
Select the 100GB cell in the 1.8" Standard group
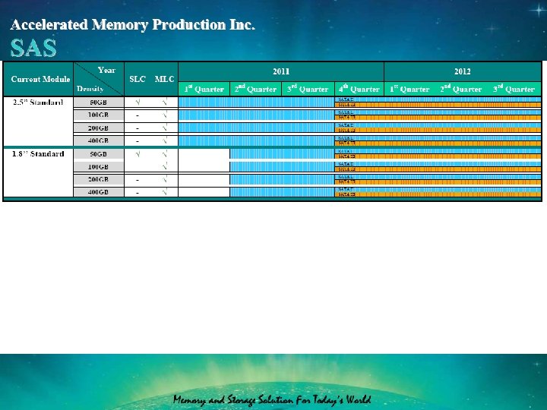98,166
